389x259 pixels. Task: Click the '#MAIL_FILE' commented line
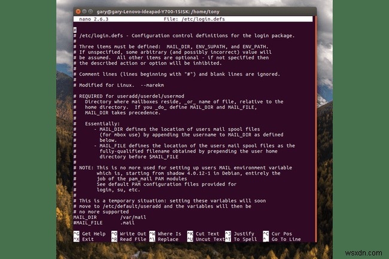(104, 223)
